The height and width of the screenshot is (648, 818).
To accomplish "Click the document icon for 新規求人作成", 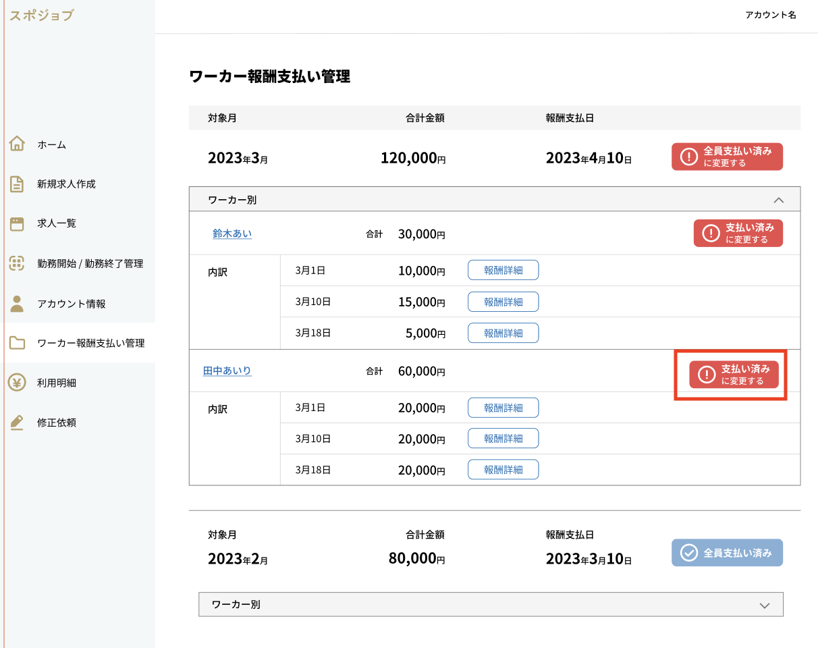I will click(x=17, y=184).
